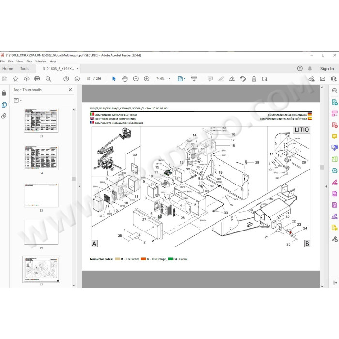Open account profile icon

point(334,79)
